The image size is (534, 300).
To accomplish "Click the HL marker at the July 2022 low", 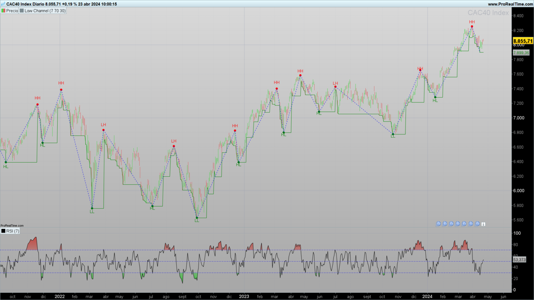I will (x=152, y=208).
